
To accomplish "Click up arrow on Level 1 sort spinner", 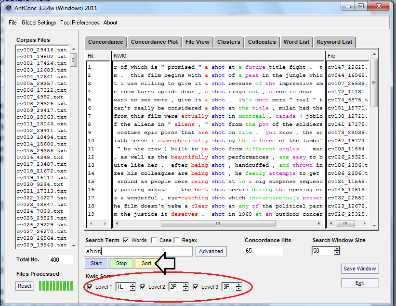I will (132, 285).
